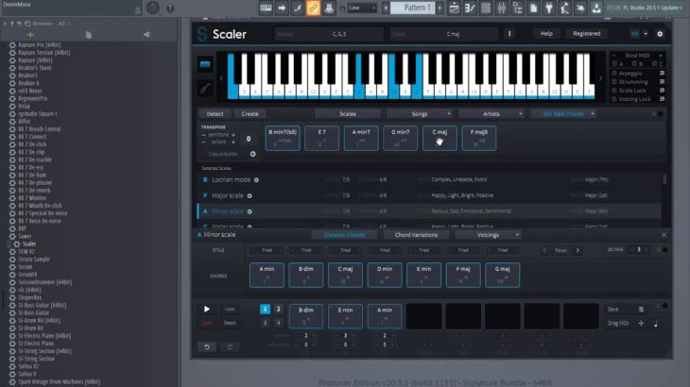The image size is (690, 387).
Task: Click the plus button next to Pattern 1
Action: pos(440,8)
